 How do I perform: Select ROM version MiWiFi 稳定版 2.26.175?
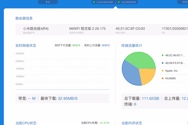pos(87,28)
